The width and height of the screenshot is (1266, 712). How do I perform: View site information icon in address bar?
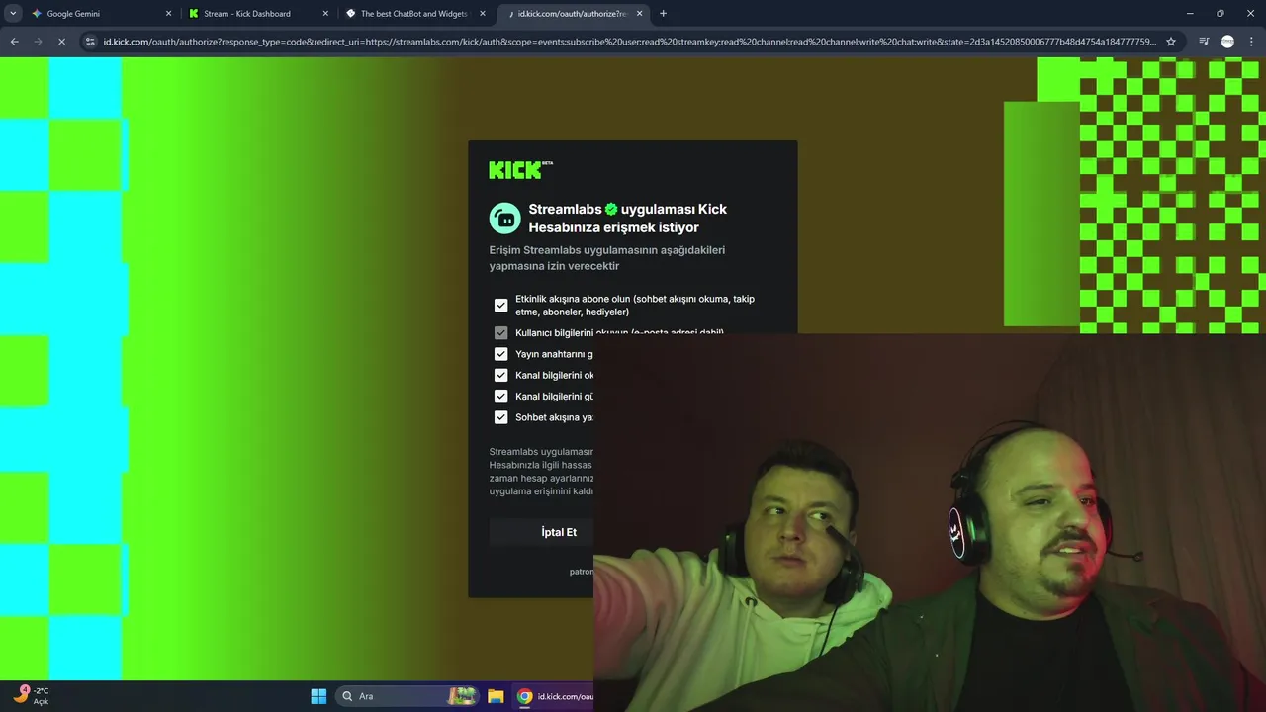tap(90, 42)
